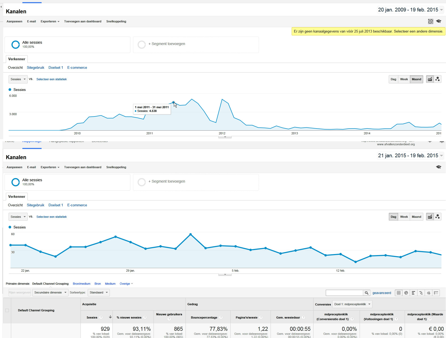The height and width of the screenshot is (338, 446).
Task: Click help icon next to Pagina's/sessie
Action: point(261,317)
